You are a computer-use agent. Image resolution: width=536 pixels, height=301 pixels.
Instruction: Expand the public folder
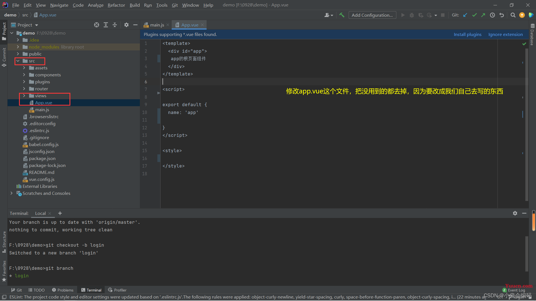18,54
